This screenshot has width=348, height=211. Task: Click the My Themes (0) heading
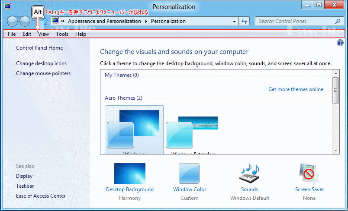pos(122,75)
